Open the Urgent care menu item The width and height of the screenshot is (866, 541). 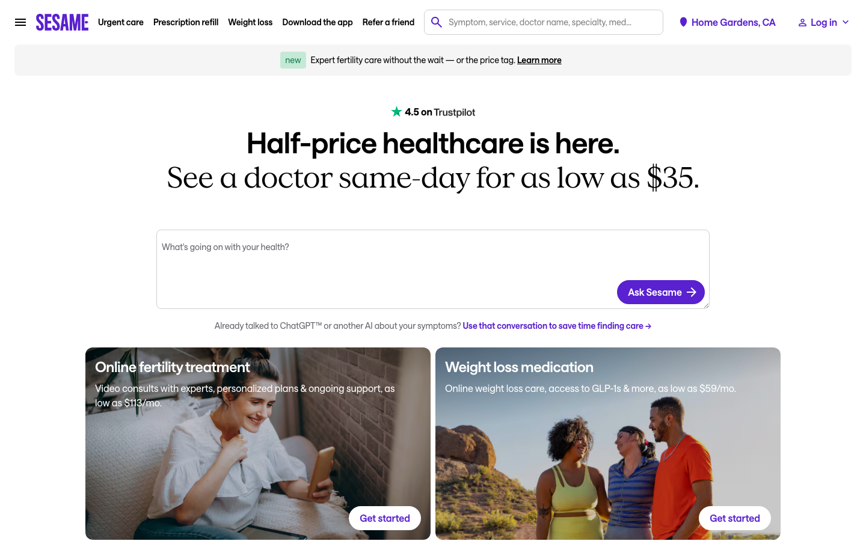(121, 22)
